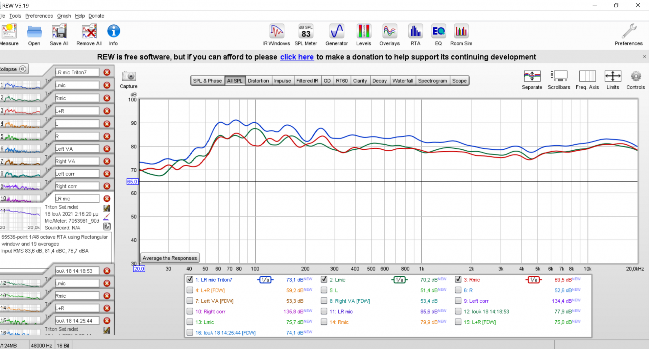Open the RTA analyzer
The width and height of the screenshot is (649, 349).
pyautogui.click(x=415, y=34)
